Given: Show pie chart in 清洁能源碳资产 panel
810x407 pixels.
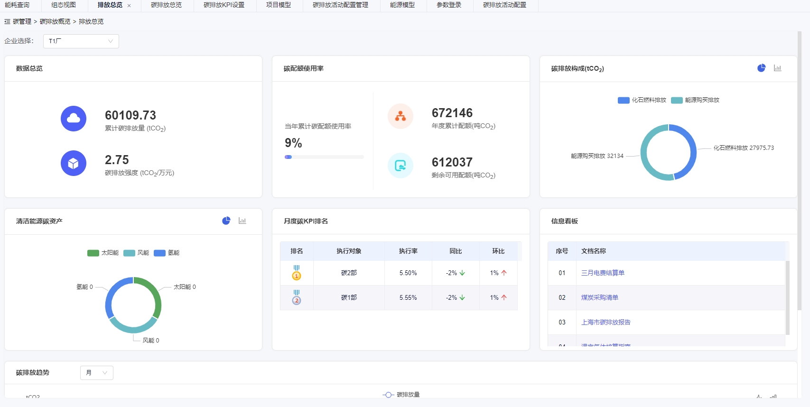Looking at the screenshot, I should pos(226,221).
